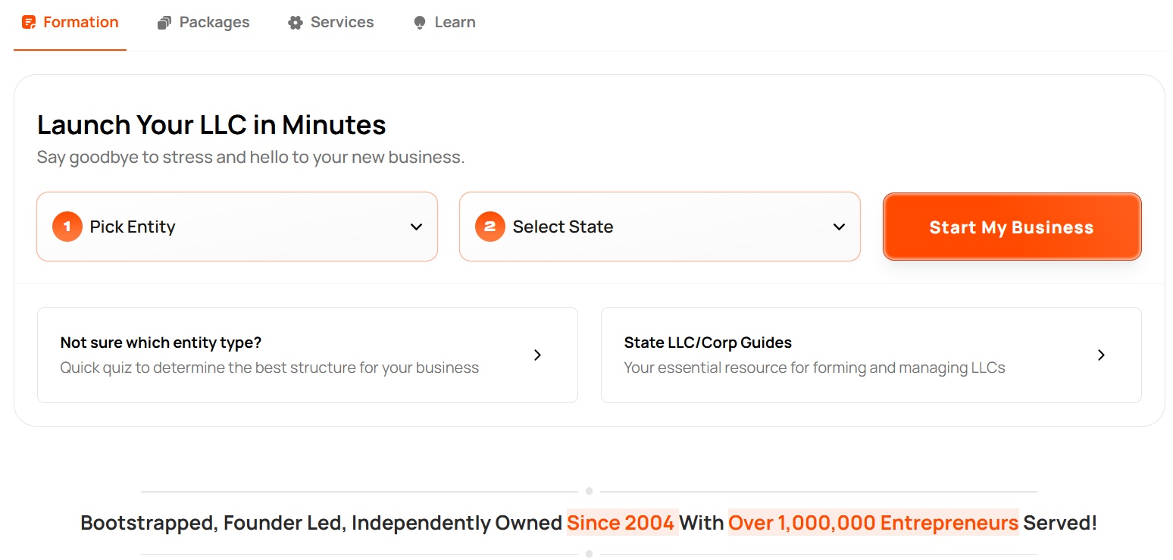Click the orange step 1 badge
1173x560 pixels.
coord(67,227)
